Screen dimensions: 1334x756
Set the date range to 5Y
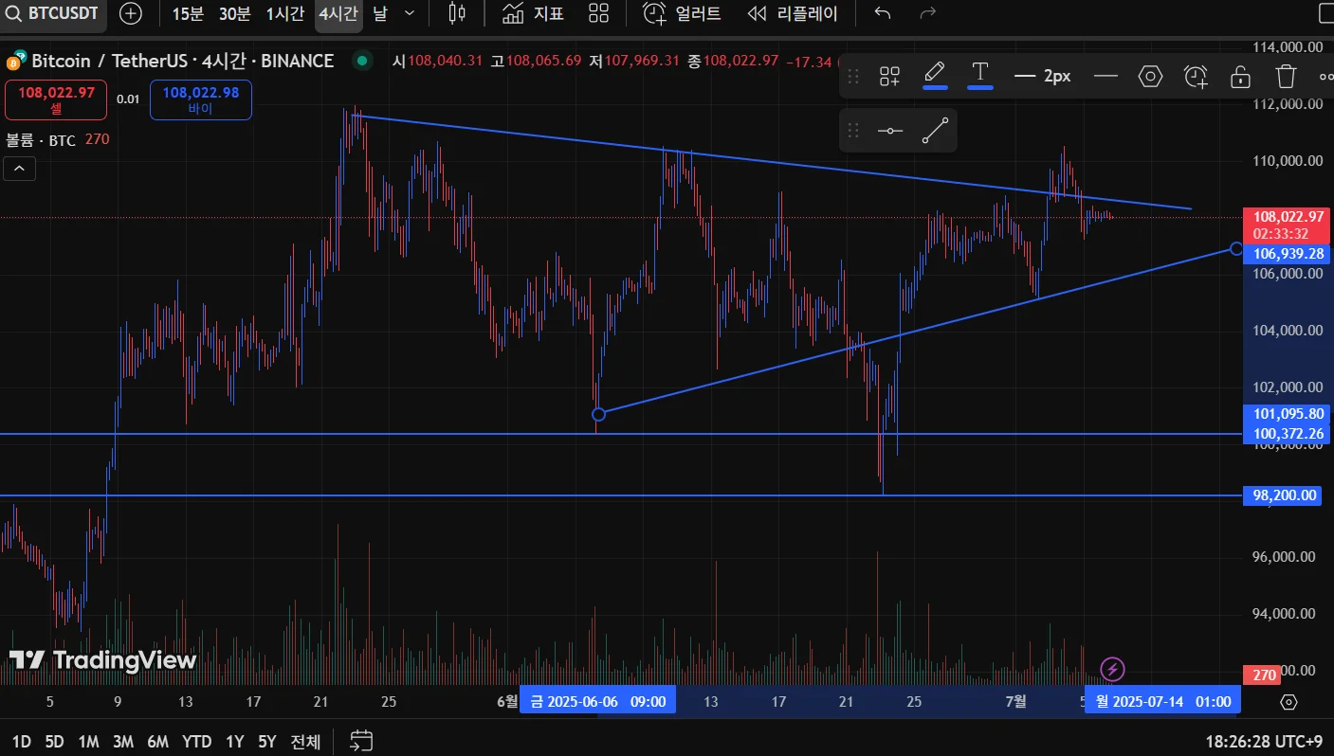(x=267, y=742)
